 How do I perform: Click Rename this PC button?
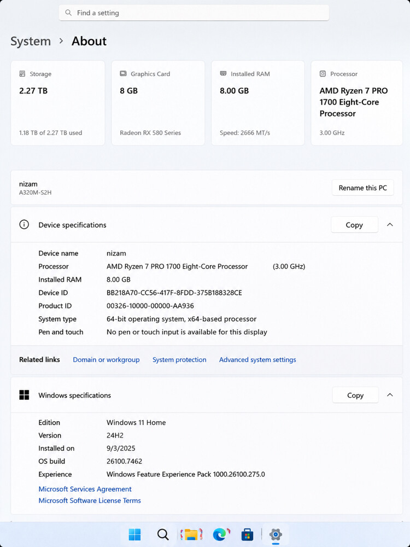click(362, 188)
